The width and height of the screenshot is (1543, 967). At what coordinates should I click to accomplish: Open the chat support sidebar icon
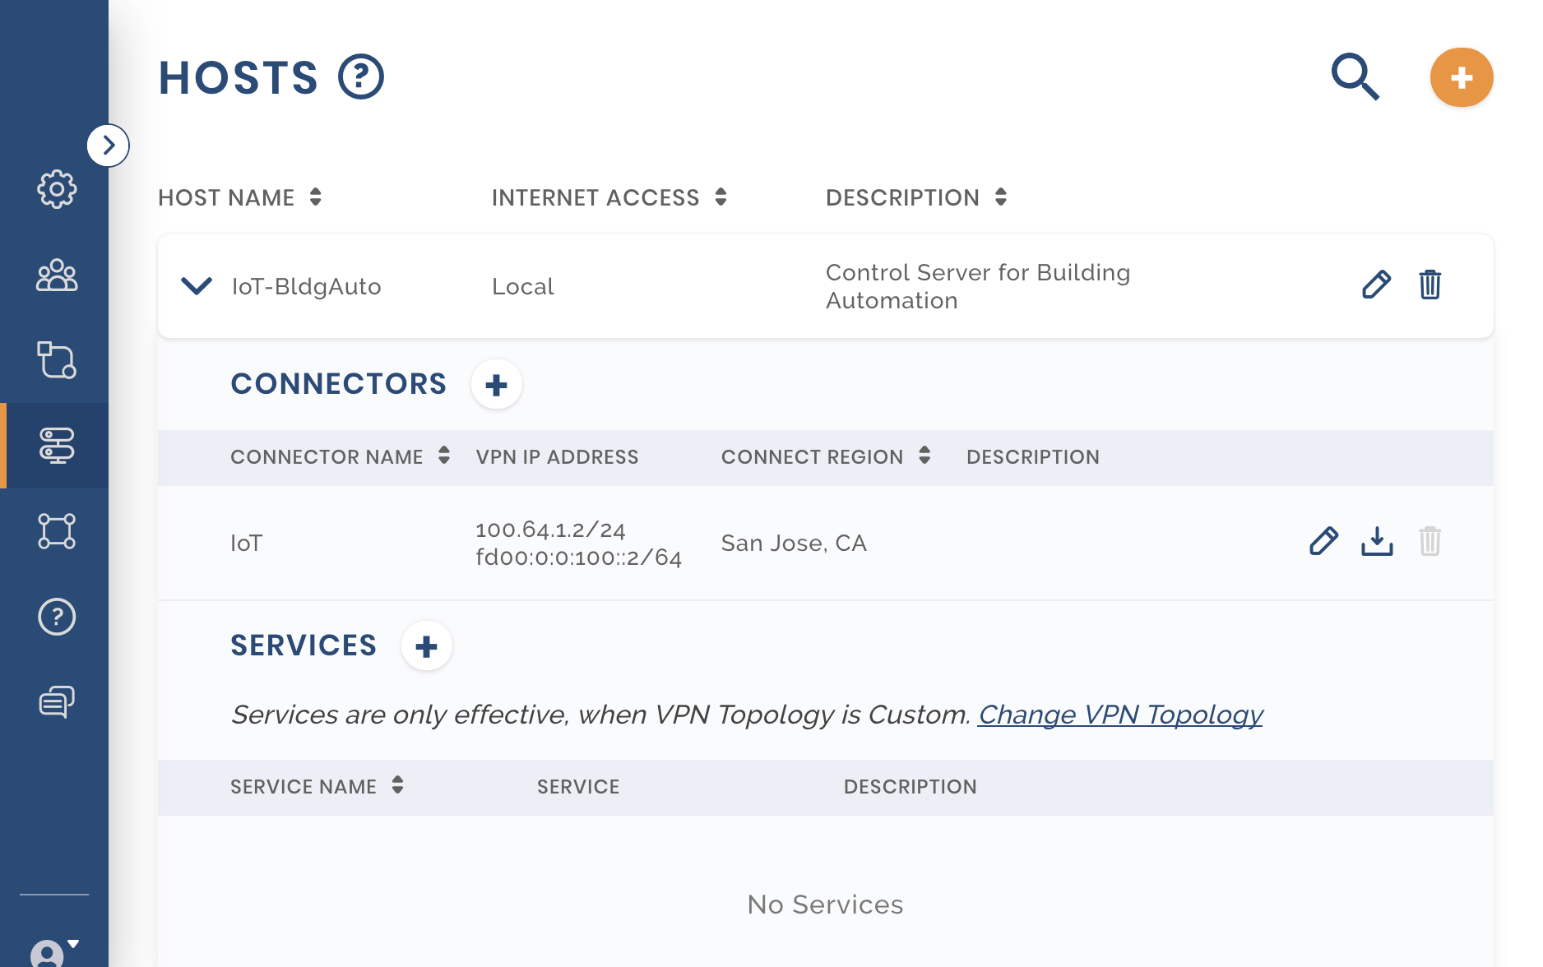pos(57,701)
